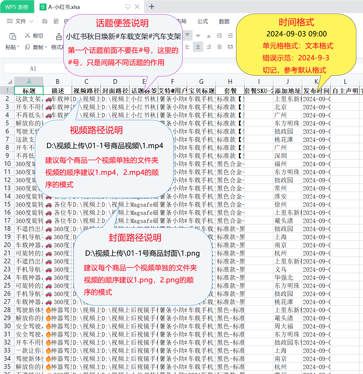Click the 描述 header cell
The width and height of the screenshot is (363, 374).
pos(57,90)
